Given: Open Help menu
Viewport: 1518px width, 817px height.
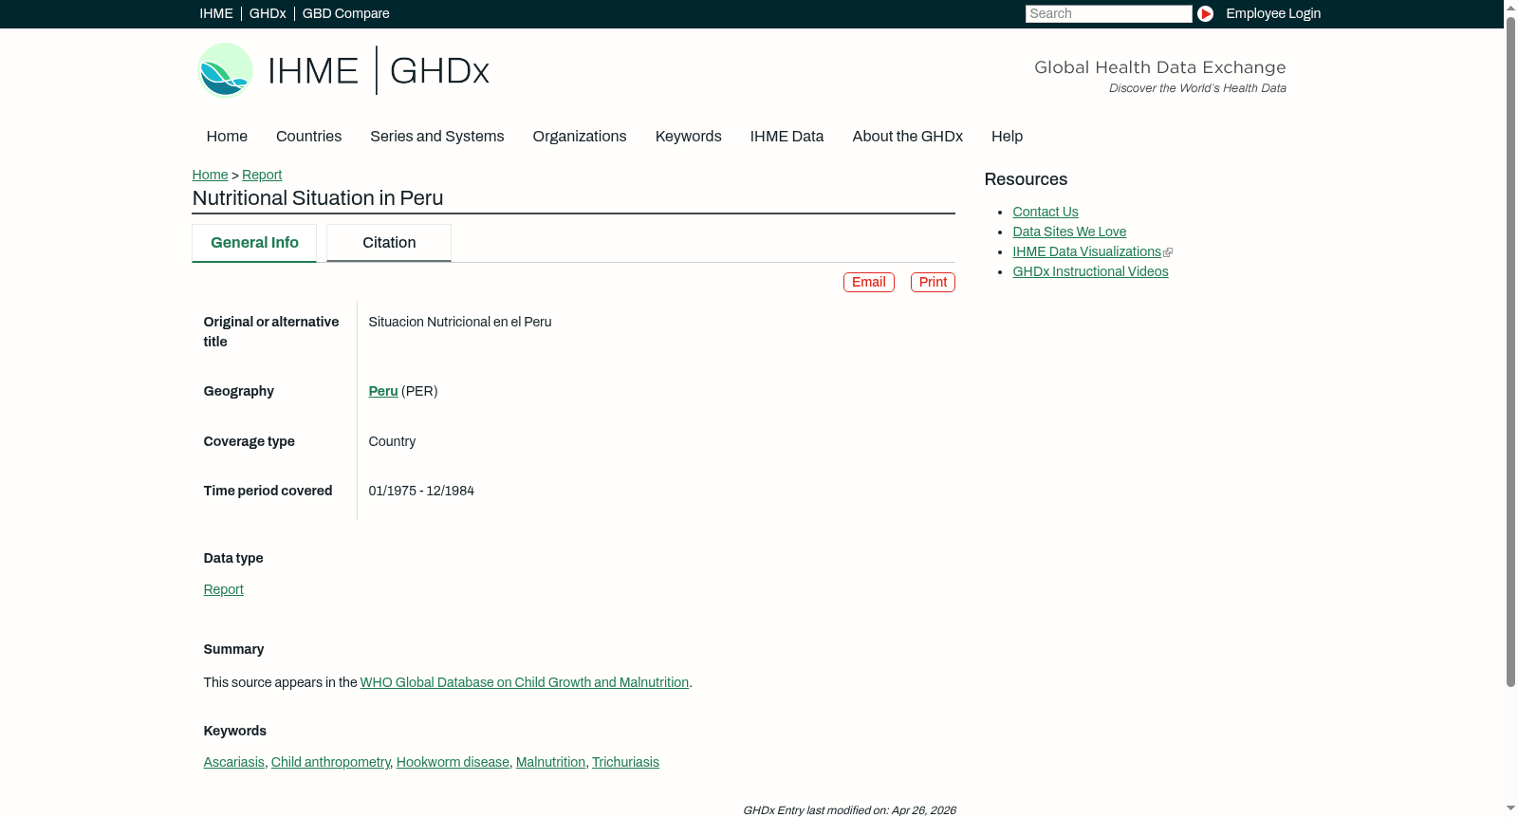Looking at the screenshot, I should 1007,136.
